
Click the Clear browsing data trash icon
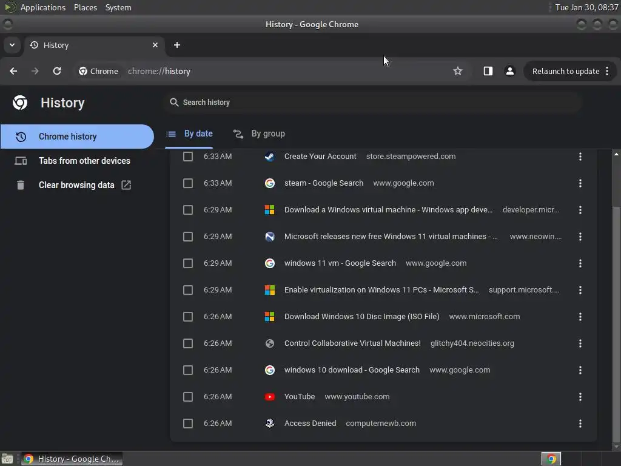pyautogui.click(x=21, y=185)
